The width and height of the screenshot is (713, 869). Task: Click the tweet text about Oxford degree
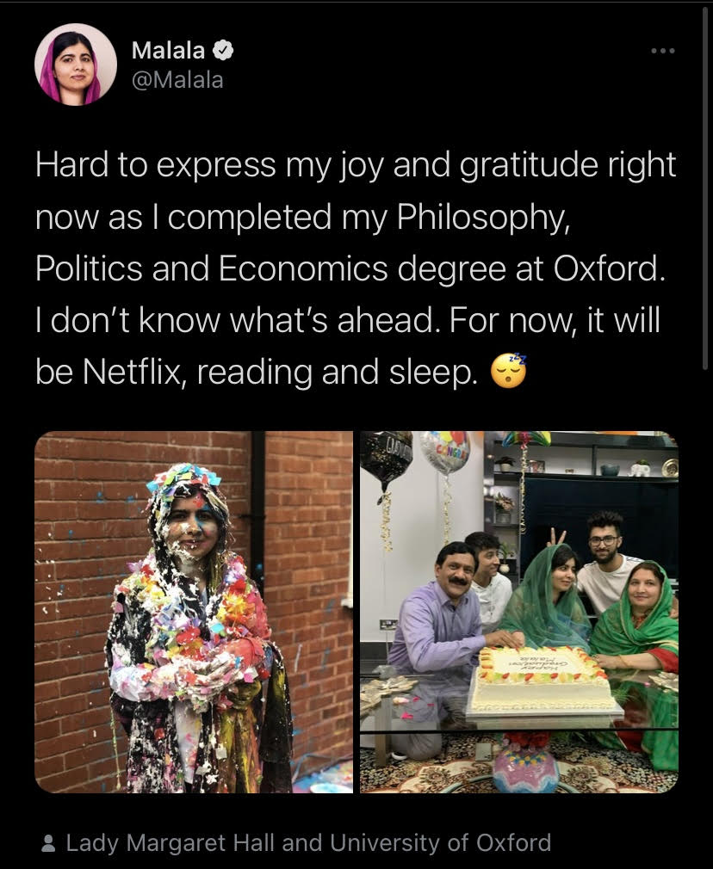click(355, 268)
